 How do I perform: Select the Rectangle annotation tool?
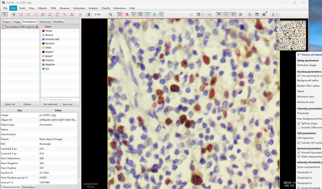coord(21,14)
